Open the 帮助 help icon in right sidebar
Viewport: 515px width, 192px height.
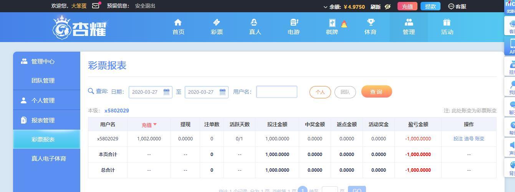point(512,125)
